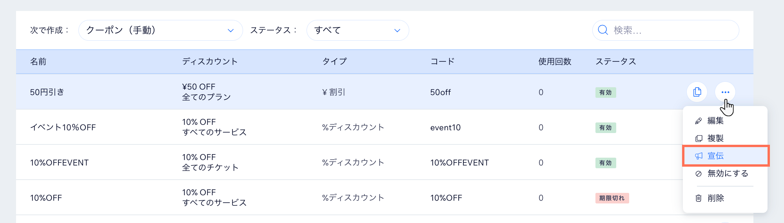Click the 使用回数 column header

555,61
